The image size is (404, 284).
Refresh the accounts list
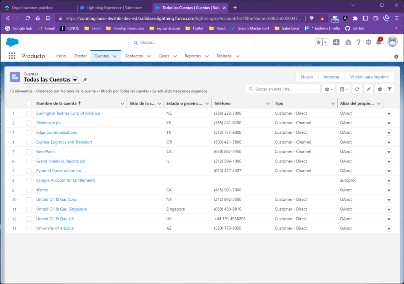coord(357,89)
